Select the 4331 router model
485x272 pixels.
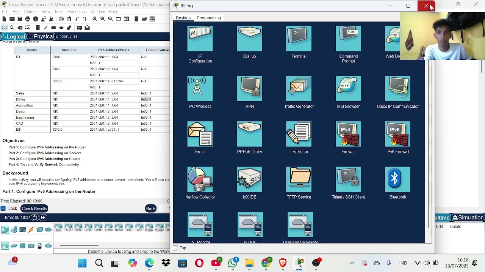[58, 227]
